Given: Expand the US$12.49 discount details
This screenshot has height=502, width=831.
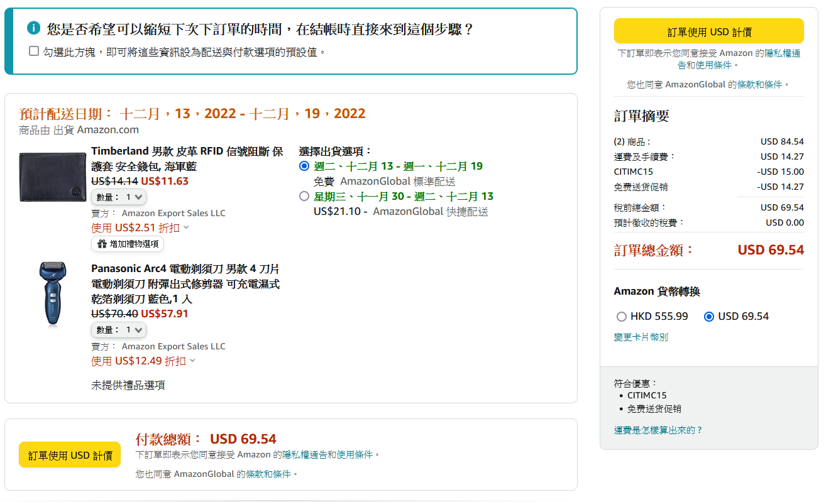Looking at the screenshot, I should pos(143,361).
